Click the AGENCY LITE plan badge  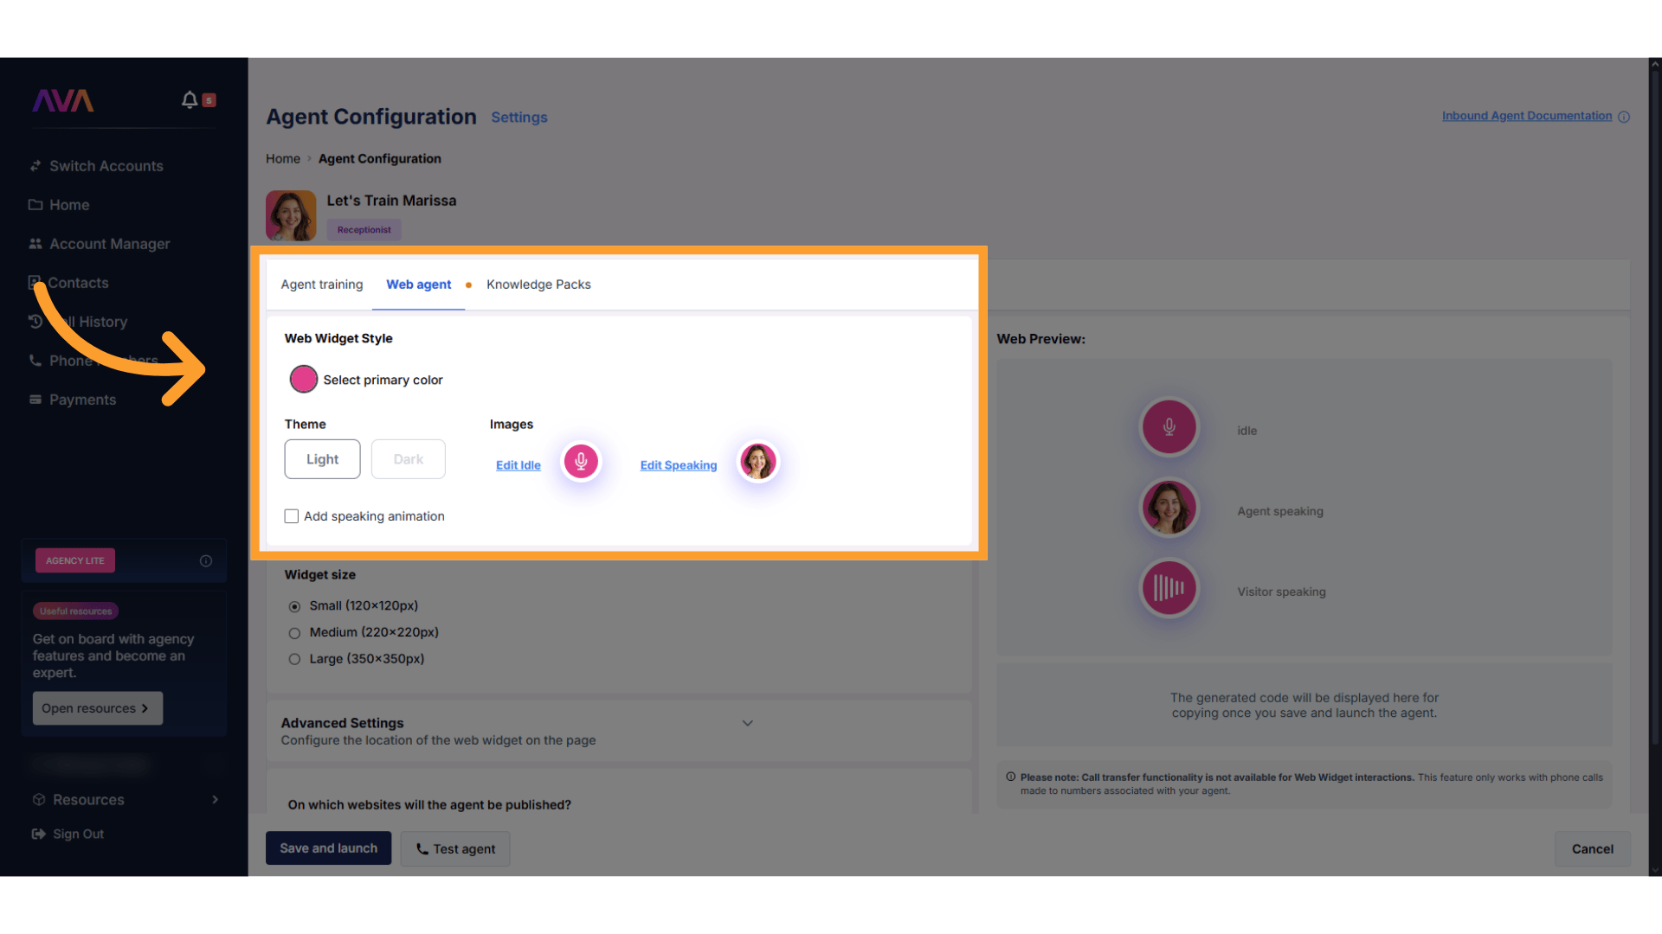pyautogui.click(x=75, y=560)
